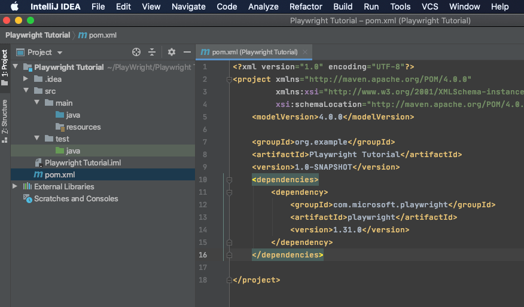Select pom.xml in project tree
This screenshot has height=307, width=524.
tap(103, 174)
